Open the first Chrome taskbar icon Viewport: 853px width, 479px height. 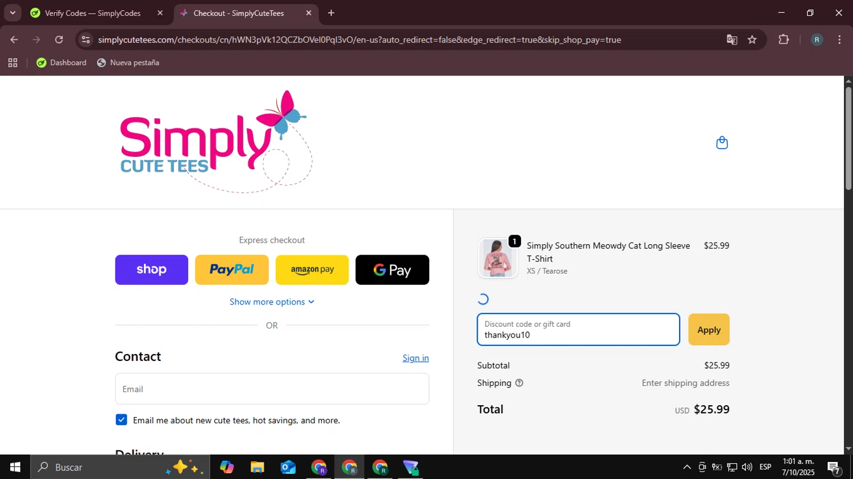[x=319, y=467]
